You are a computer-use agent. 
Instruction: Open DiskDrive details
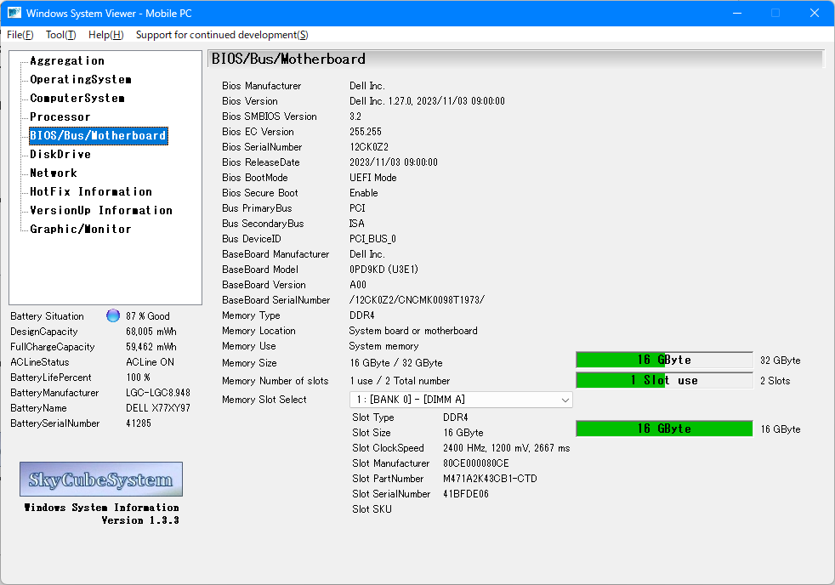(60, 155)
